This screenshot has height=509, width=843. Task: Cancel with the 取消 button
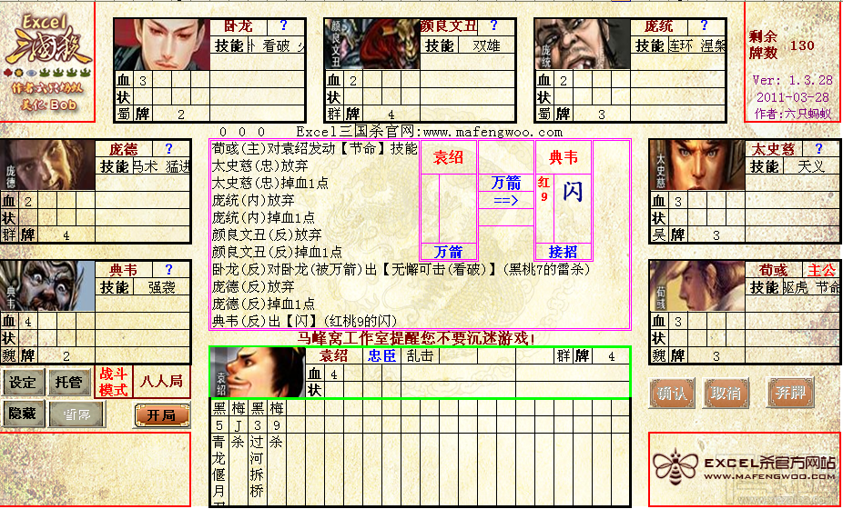pyautogui.click(x=726, y=393)
